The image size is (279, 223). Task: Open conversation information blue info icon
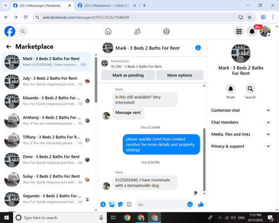pos(198,48)
